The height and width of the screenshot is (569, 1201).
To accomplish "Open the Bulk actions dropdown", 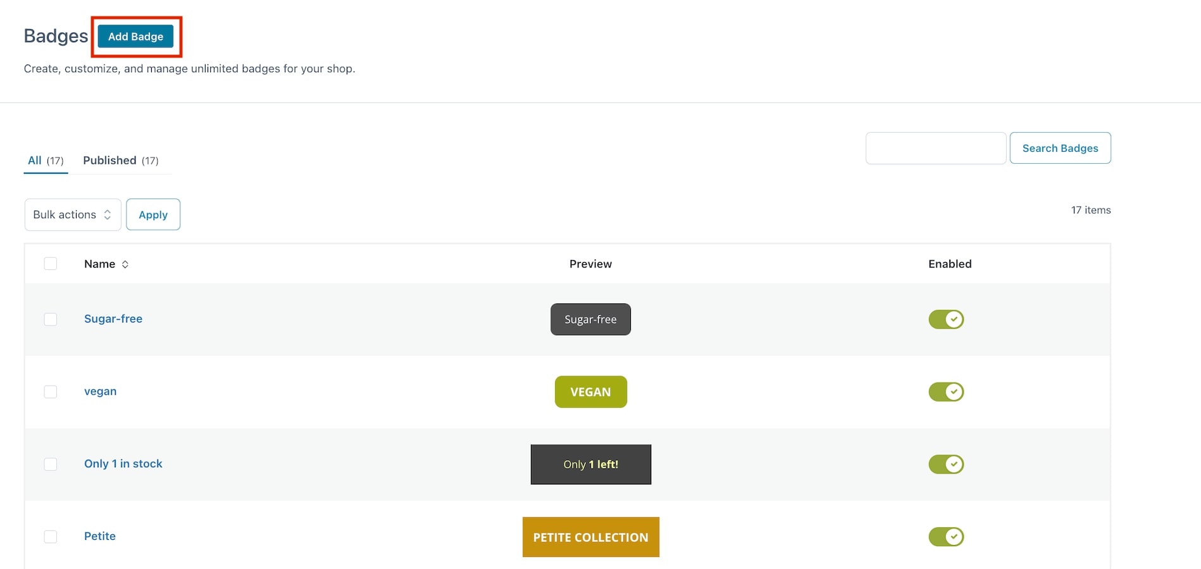I will click(73, 214).
